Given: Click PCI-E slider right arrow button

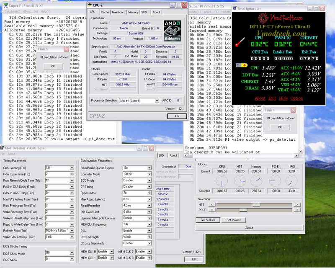Looking at the screenshot, I should [x=297, y=210].
